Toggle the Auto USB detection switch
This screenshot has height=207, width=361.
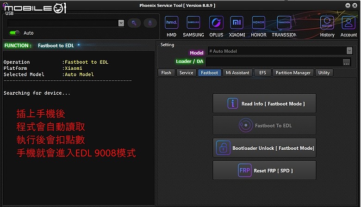click(x=15, y=33)
